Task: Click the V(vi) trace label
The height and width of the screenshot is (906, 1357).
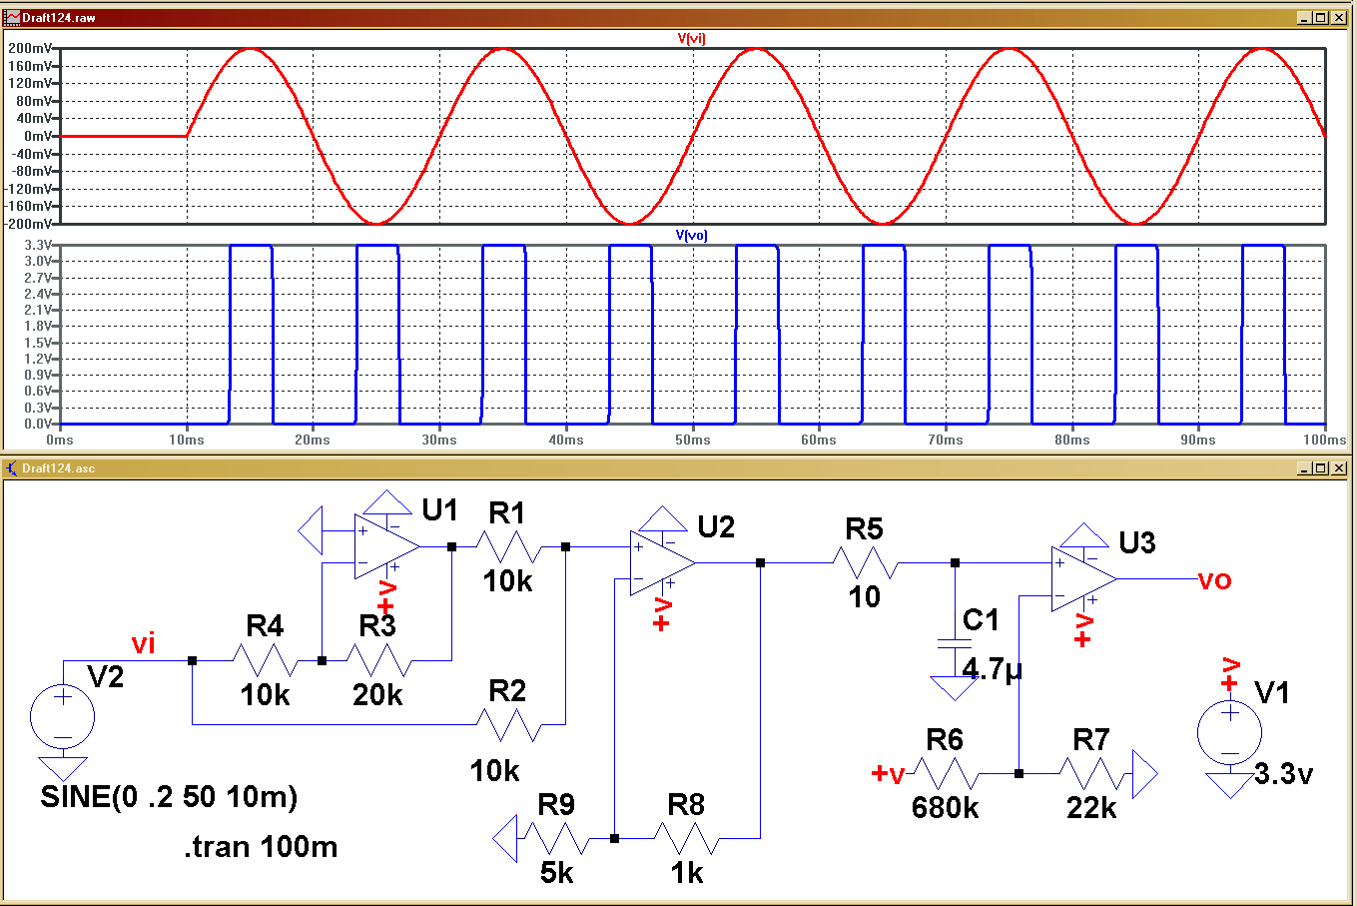Action: tap(691, 39)
